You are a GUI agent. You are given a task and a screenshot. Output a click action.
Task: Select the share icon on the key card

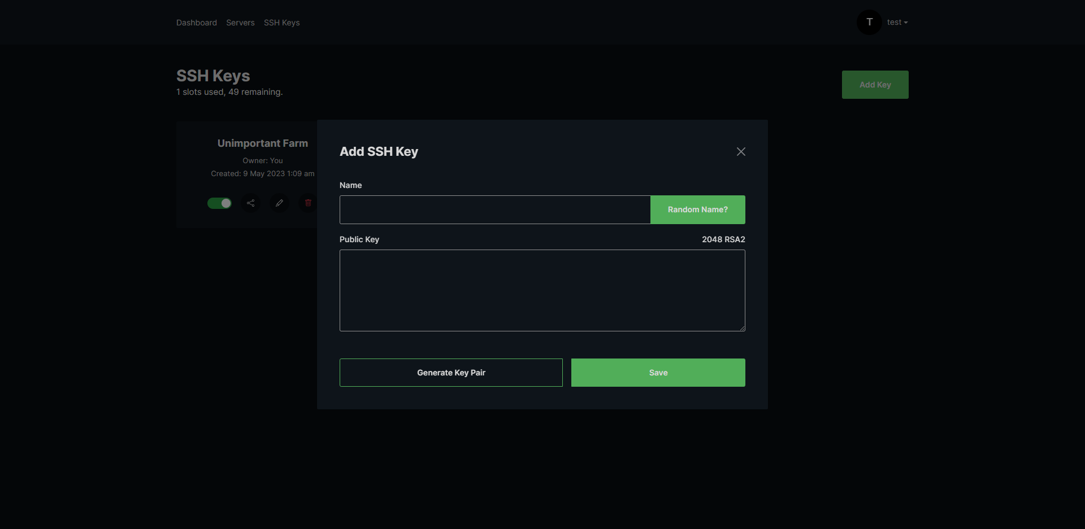(251, 203)
